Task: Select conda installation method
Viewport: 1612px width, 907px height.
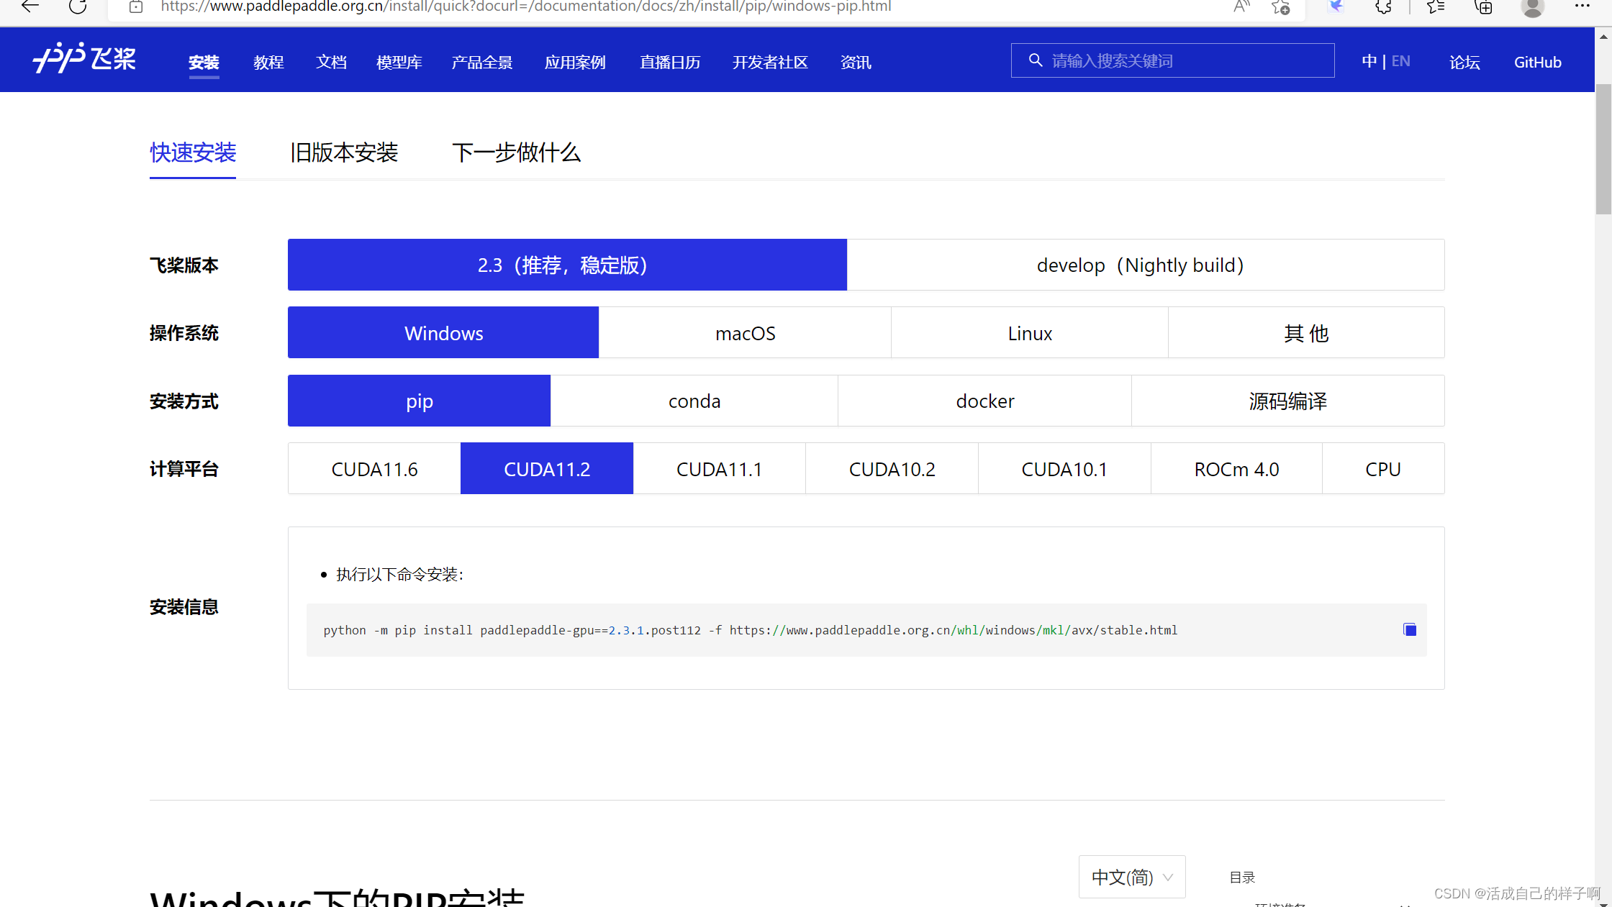Action: pos(694,401)
